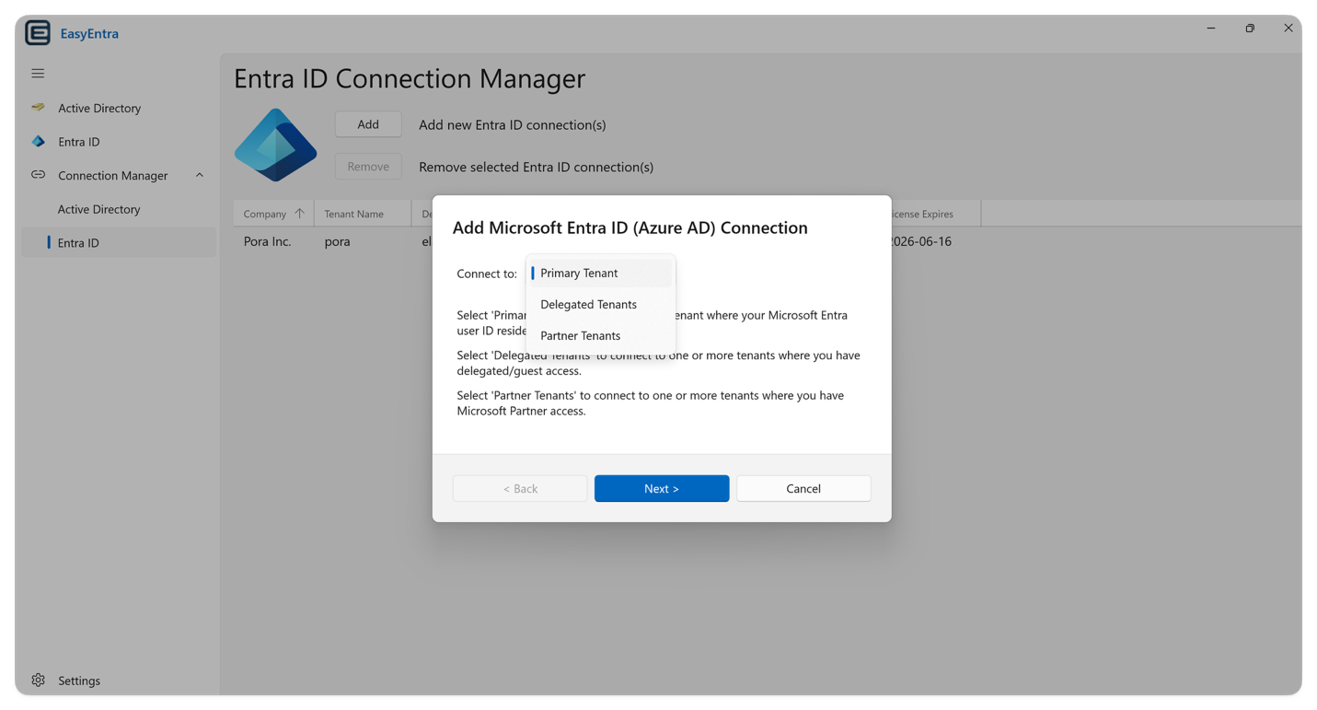
Task: Click the Entra ID diamond sidebar icon
Action: pos(38,142)
